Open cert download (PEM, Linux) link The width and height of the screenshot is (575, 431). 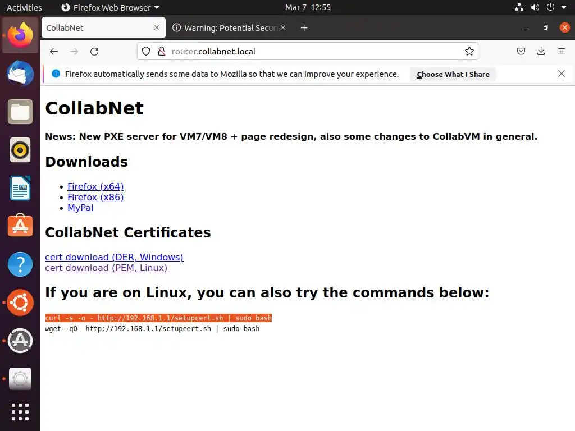[106, 268]
